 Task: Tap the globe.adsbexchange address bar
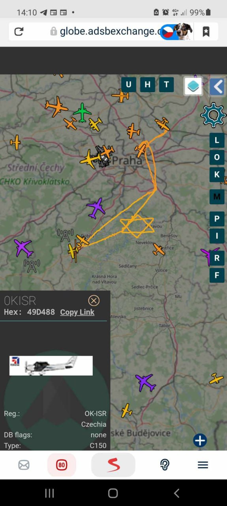pos(106,32)
